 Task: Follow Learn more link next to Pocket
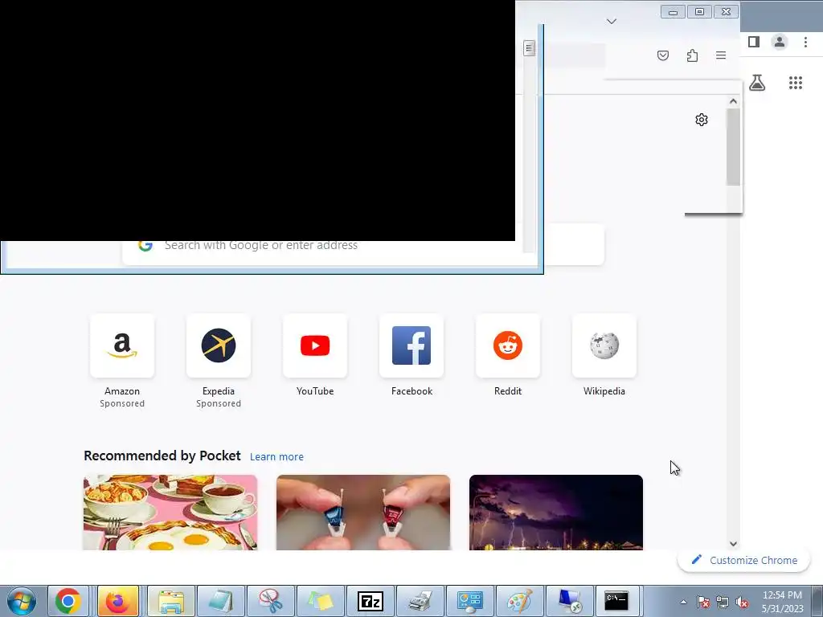point(276,456)
